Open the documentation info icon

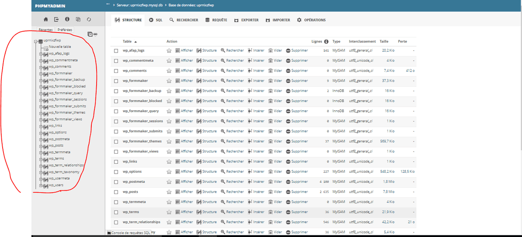click(x=67, y=20)
